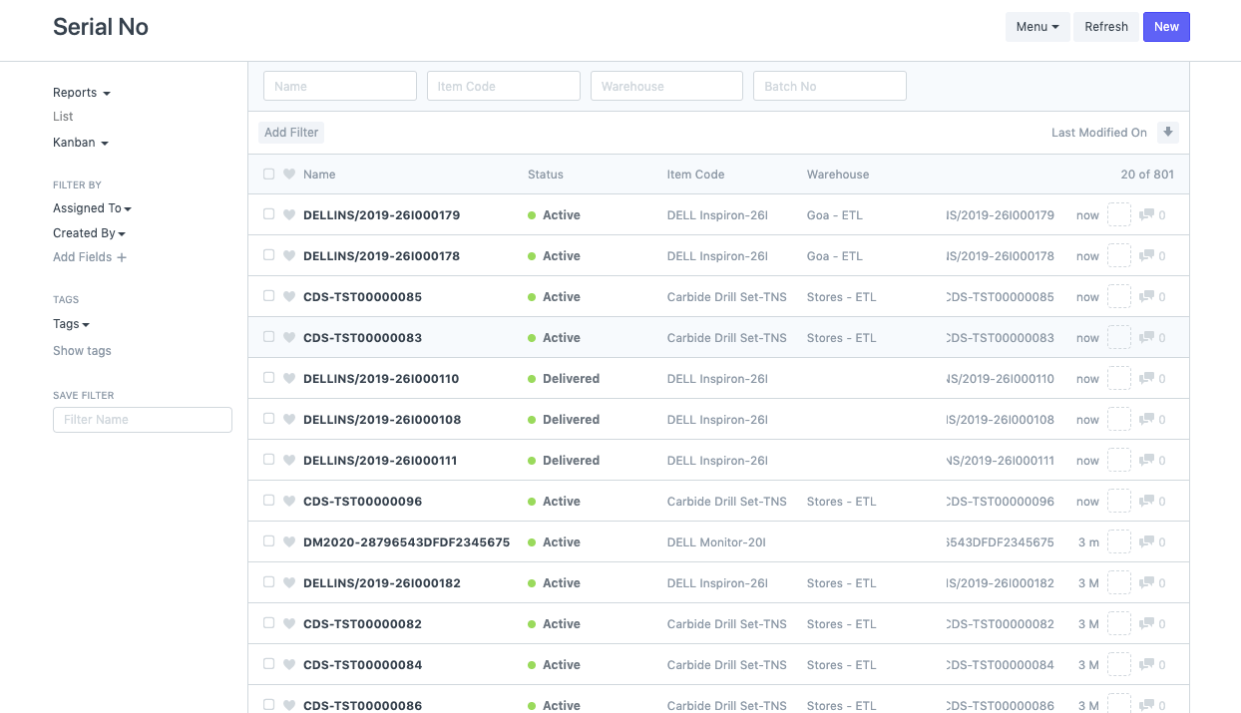
Task: Tick checkbox for CDS-TST00000083
Action: coord(268,337)
